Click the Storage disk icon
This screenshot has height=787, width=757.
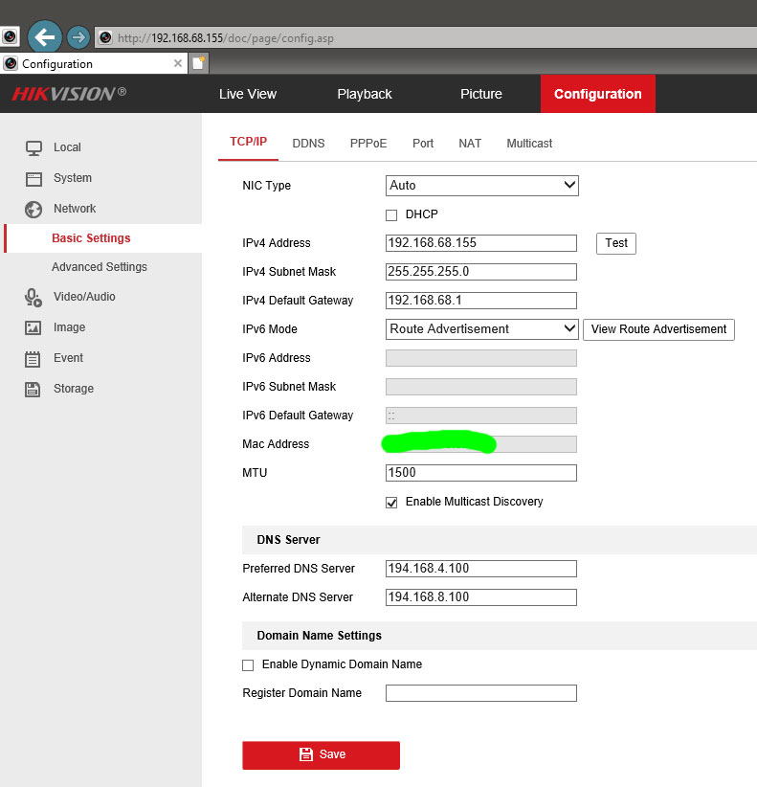point(33,390)
